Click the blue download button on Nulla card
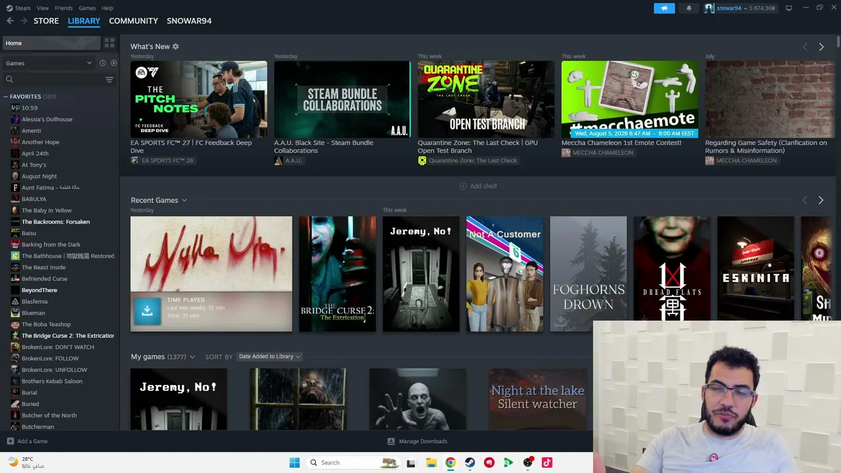The width and height of the screenshot is (841, 473). click(x=147, y=311)
